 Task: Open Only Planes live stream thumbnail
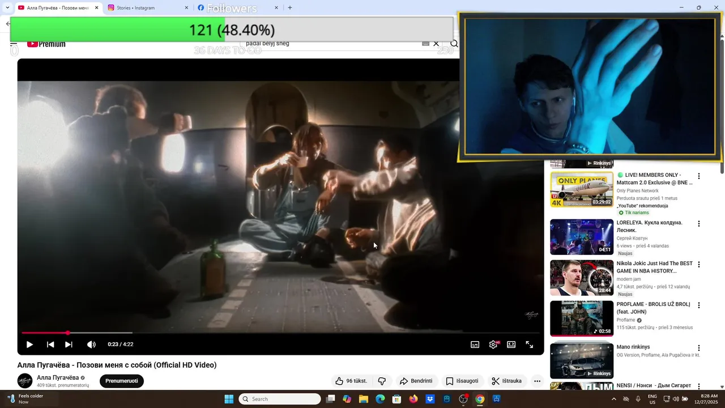click(x=582, y=189)
